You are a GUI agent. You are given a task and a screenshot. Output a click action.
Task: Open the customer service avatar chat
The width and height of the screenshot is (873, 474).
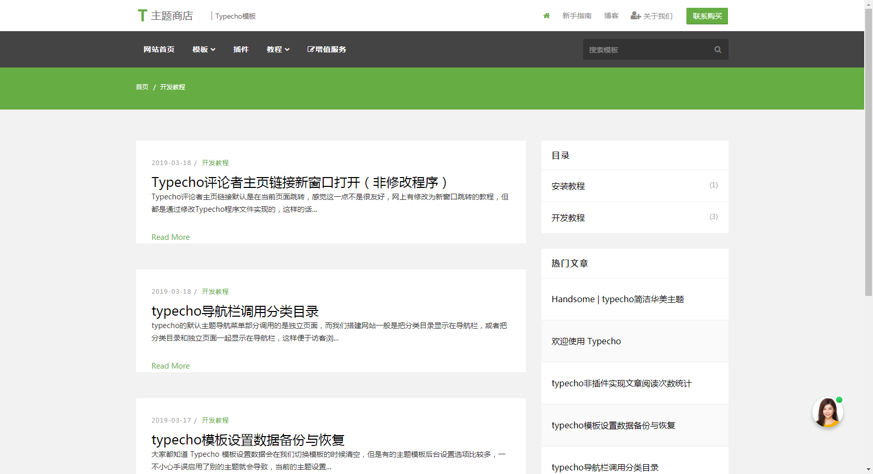[827, 413]
